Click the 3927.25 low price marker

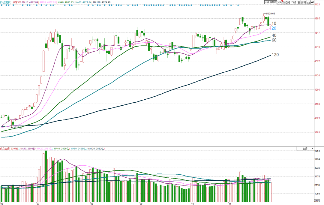coord(18,128)
